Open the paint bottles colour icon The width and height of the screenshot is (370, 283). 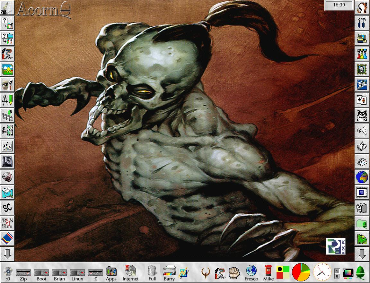(362, 54)
